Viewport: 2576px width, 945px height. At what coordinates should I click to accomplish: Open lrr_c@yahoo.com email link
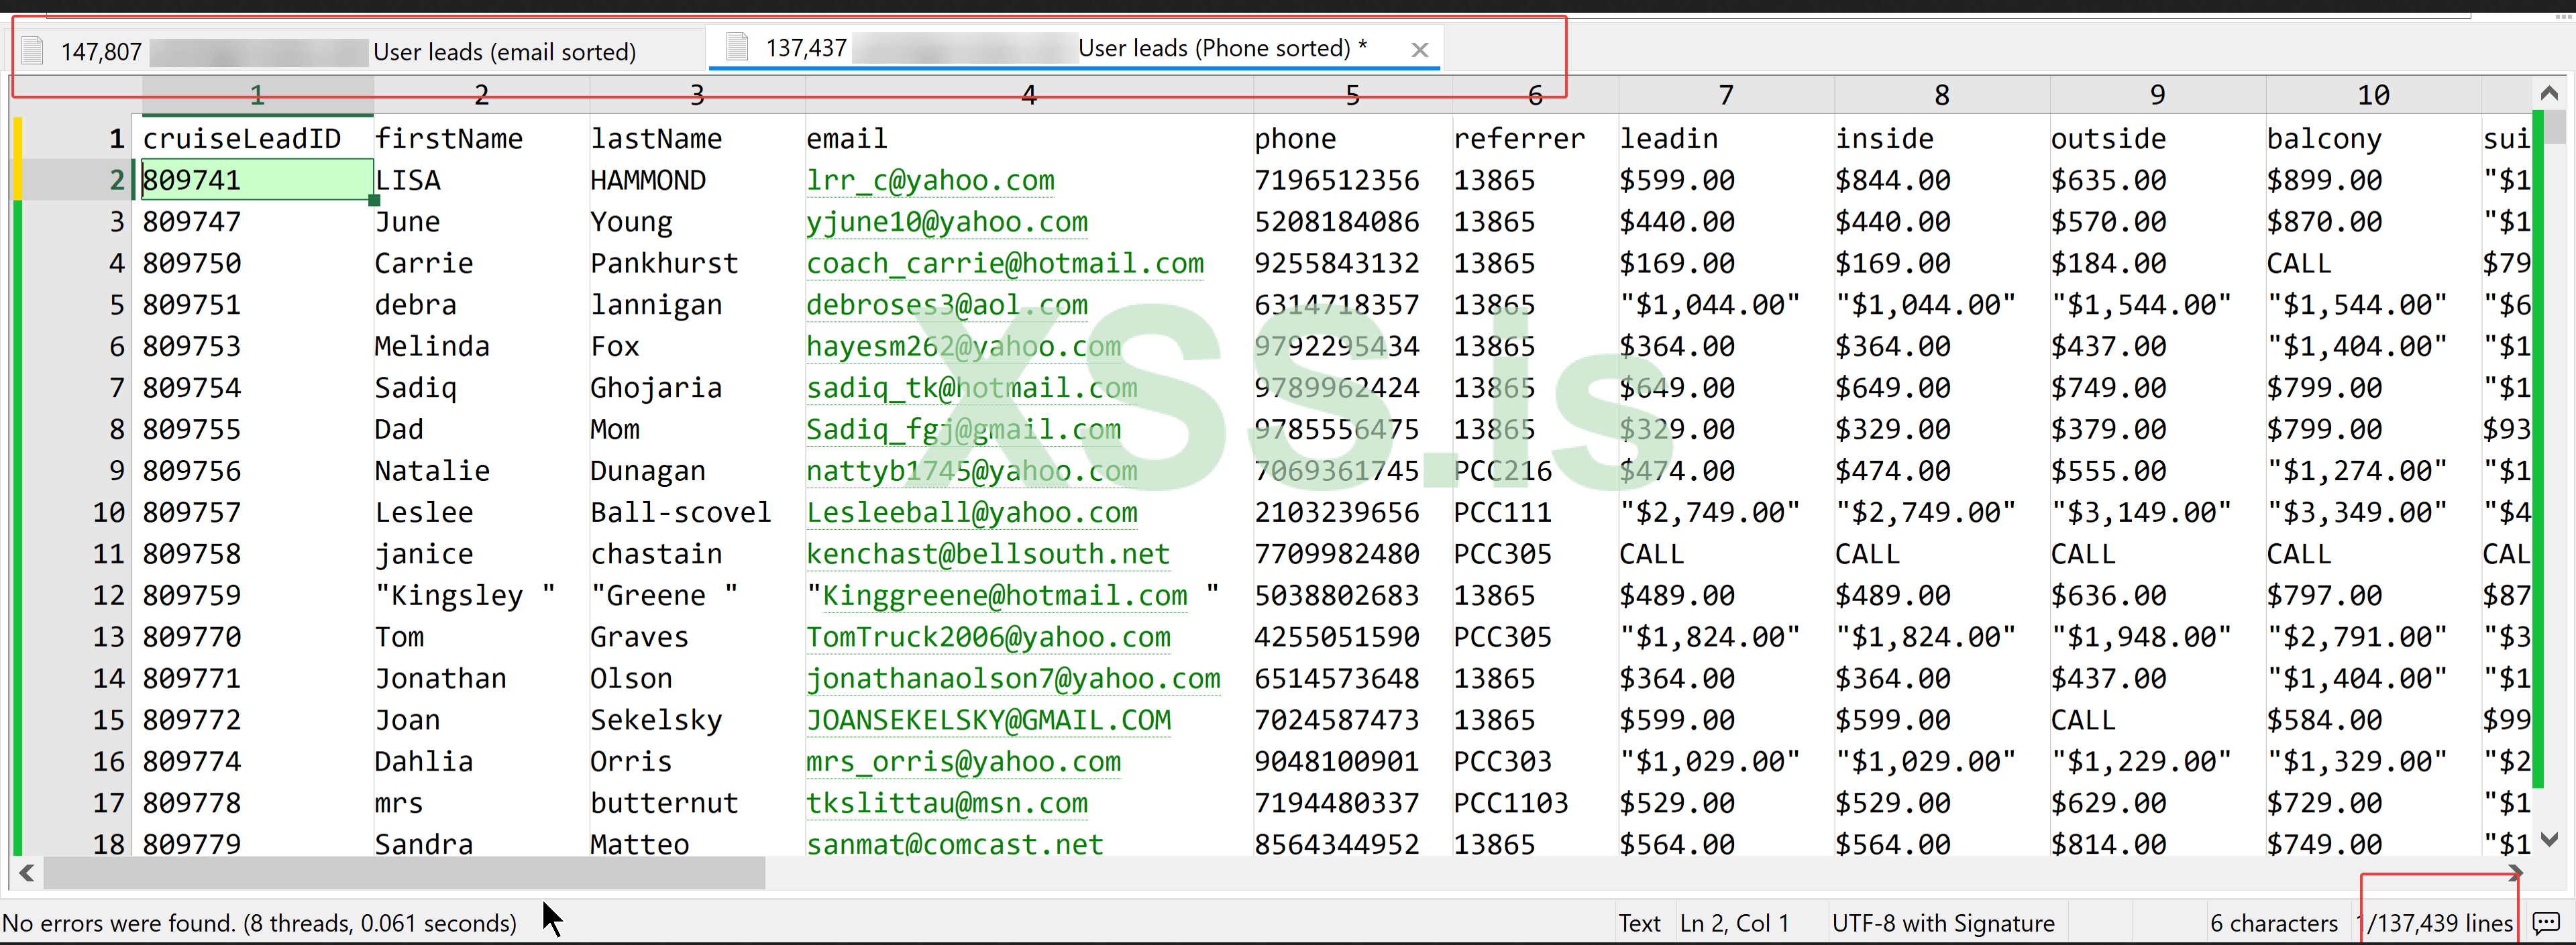pyautogui.click(x=929, y=180)
